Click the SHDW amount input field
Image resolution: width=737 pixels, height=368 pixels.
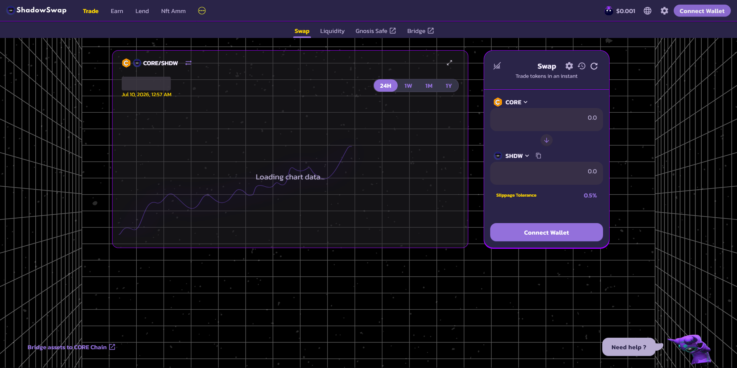(x=547, y=173)
